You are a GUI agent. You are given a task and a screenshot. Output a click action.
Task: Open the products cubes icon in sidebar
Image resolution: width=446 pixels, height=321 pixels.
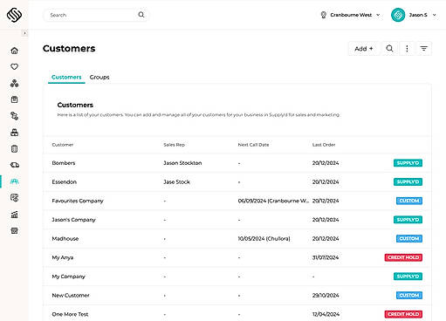tap(14, 83)
